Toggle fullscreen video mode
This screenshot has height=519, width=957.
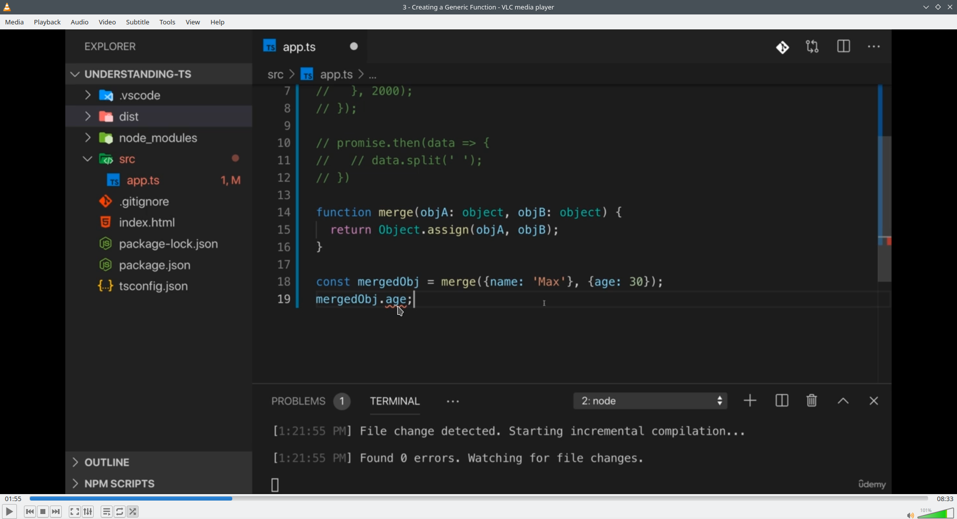coord(75,512)
